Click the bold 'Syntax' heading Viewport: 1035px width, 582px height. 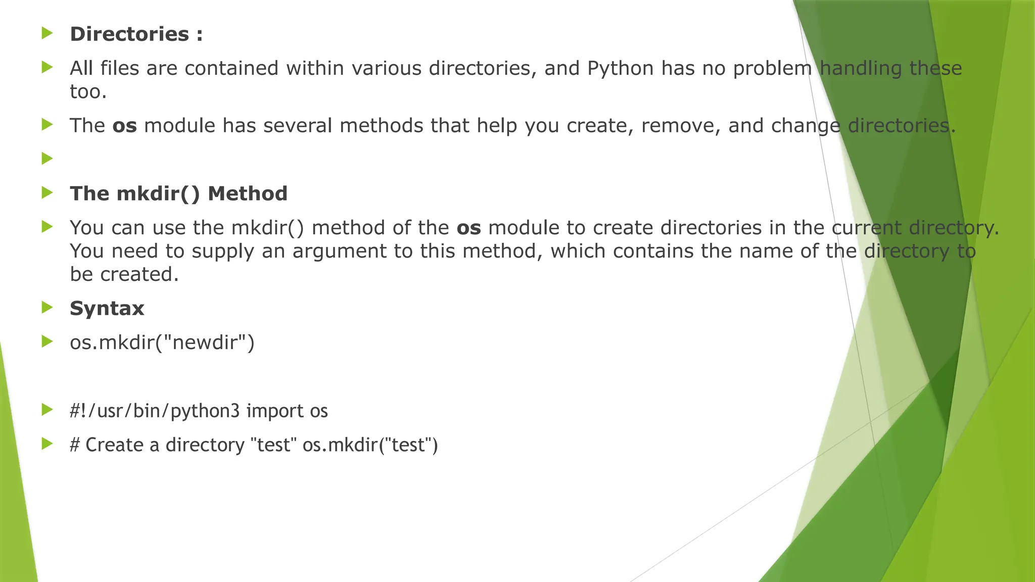107,308
